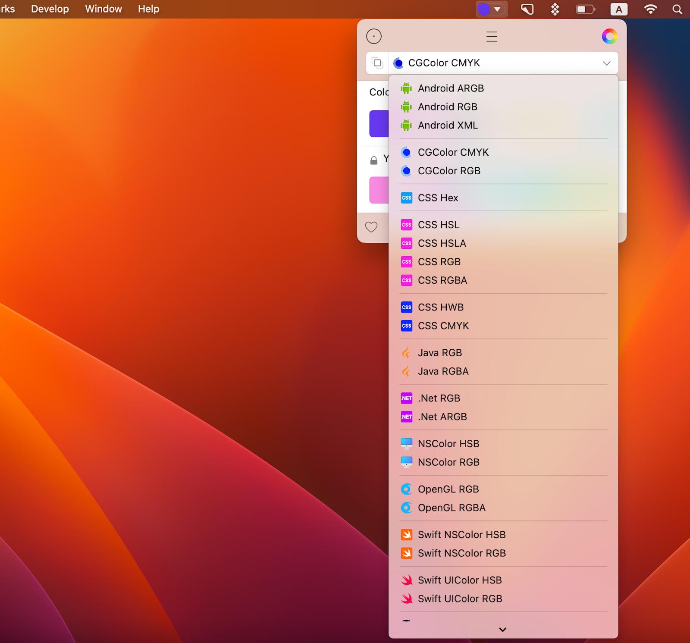Open the Develop menu
This screenshot has width=690, height=643.
tap(49, 9)
